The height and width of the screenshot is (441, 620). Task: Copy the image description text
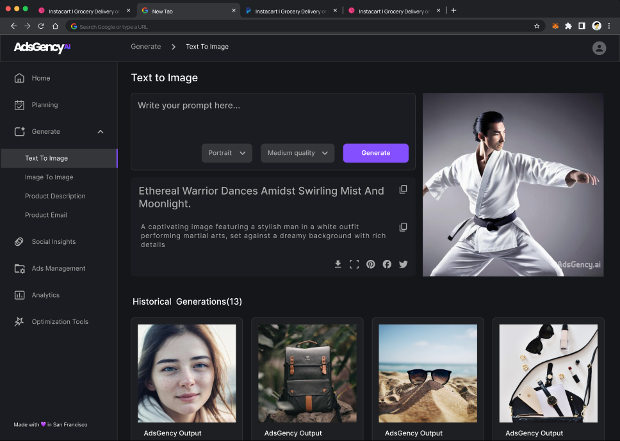(403, 227)
